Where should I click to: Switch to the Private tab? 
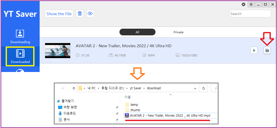point(178,32)
